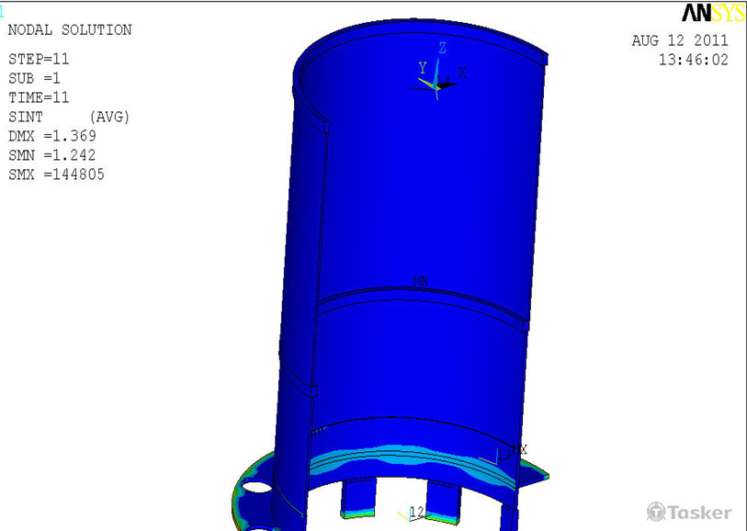Select the MX maximum stress marker
Screen dimensions: 747x531
520,449
